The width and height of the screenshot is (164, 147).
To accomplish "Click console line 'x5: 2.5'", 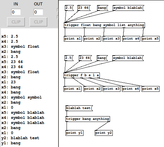I will [x=10, y=36].
